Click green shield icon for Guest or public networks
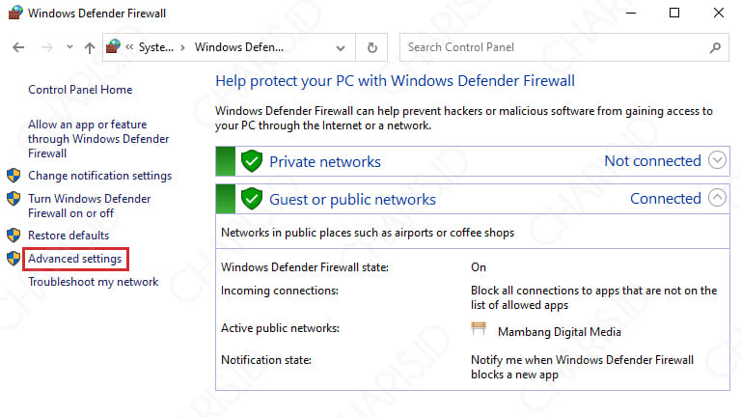This screenshot has width=741, height=417. click(x=252, y=199)
